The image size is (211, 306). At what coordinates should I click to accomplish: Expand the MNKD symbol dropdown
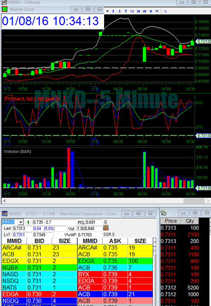tap(21, 222)
